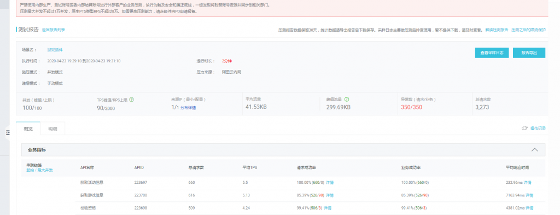Image resolution: width=560 pixels, height=215 pixels.
Task: Click average TPS value 5.13
Action: [x=246, y=195]
